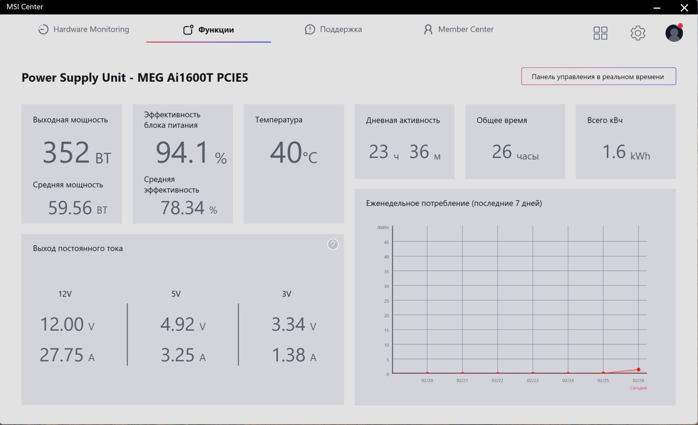Screen dimensions: 698x425
Task: Open settings via the gear icon
Action: click(x=638, y=33)
